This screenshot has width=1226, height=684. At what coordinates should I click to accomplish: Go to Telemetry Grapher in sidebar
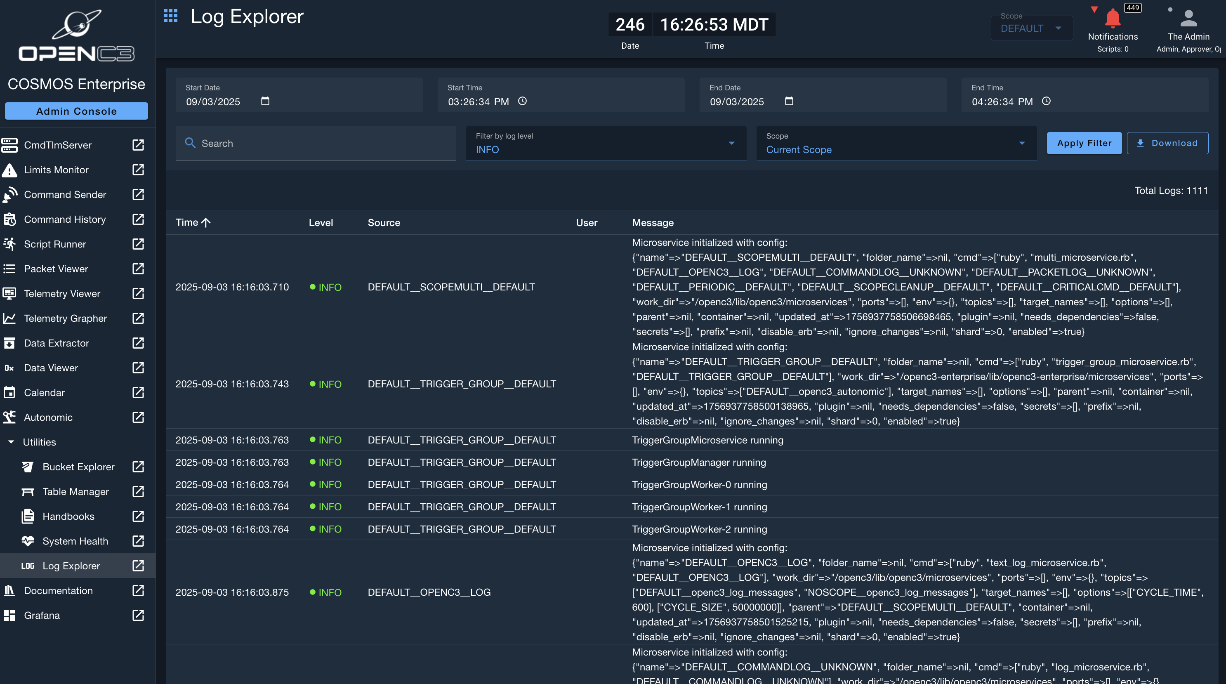[65, 318]
